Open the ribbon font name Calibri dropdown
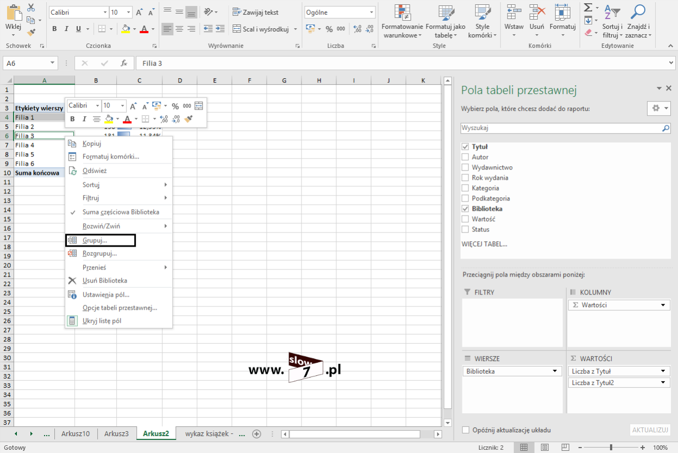This screenshot has width=678, height=453. 105,12
